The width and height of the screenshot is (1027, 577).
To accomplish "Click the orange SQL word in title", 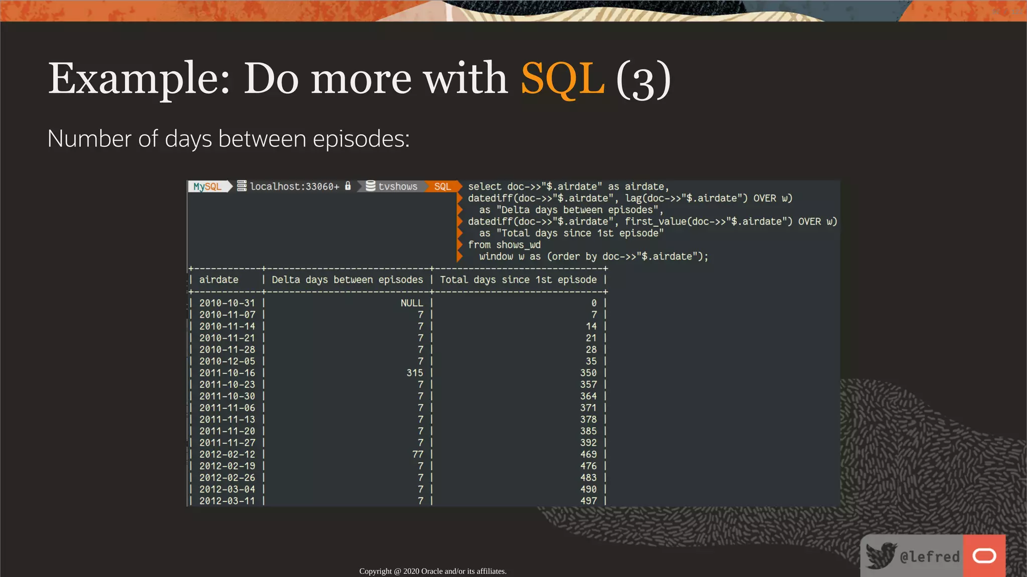I will 563,79.
